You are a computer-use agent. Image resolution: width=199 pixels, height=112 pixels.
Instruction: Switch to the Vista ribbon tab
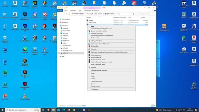point(80,11)
